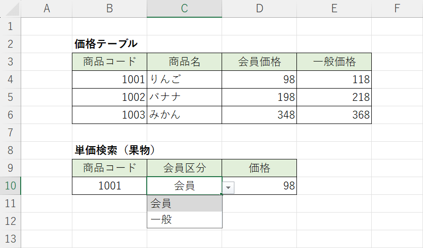The height and width of the screenshot is (248, 423).
Task: Select the 会員価格 header cell
Action: (259, 62)
